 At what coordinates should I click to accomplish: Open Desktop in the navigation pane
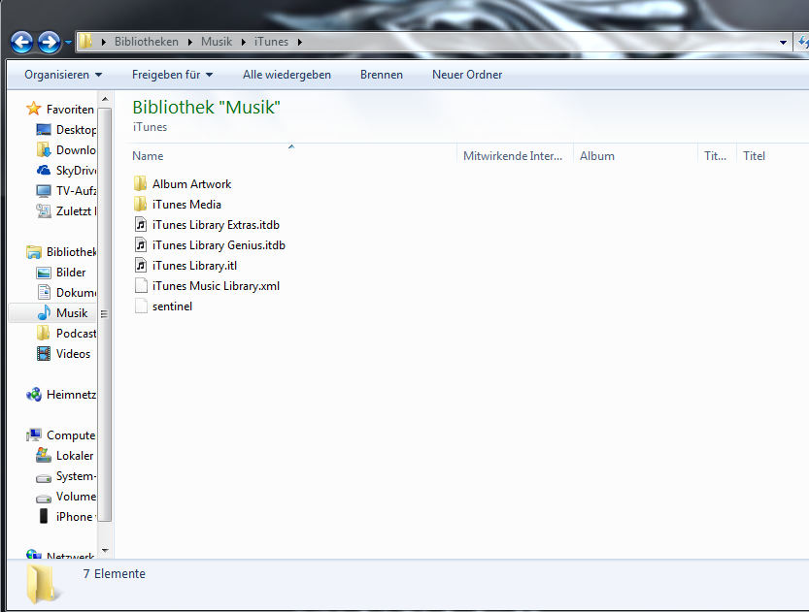(76, 130)
